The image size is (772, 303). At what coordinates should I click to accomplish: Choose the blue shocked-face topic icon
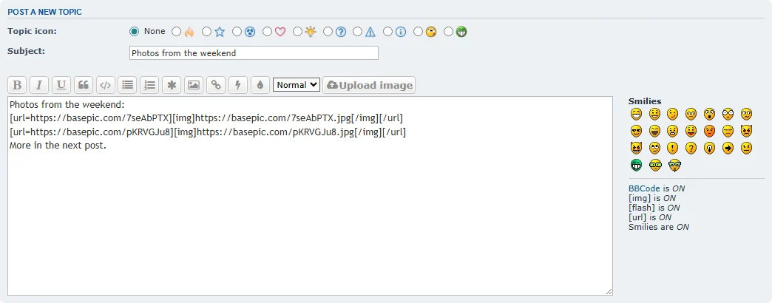[237, 32]
